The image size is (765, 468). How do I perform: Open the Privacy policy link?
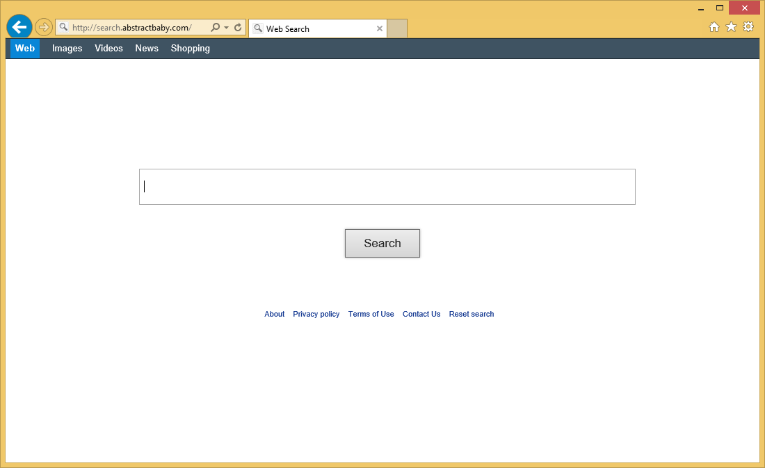click(316, 315)
